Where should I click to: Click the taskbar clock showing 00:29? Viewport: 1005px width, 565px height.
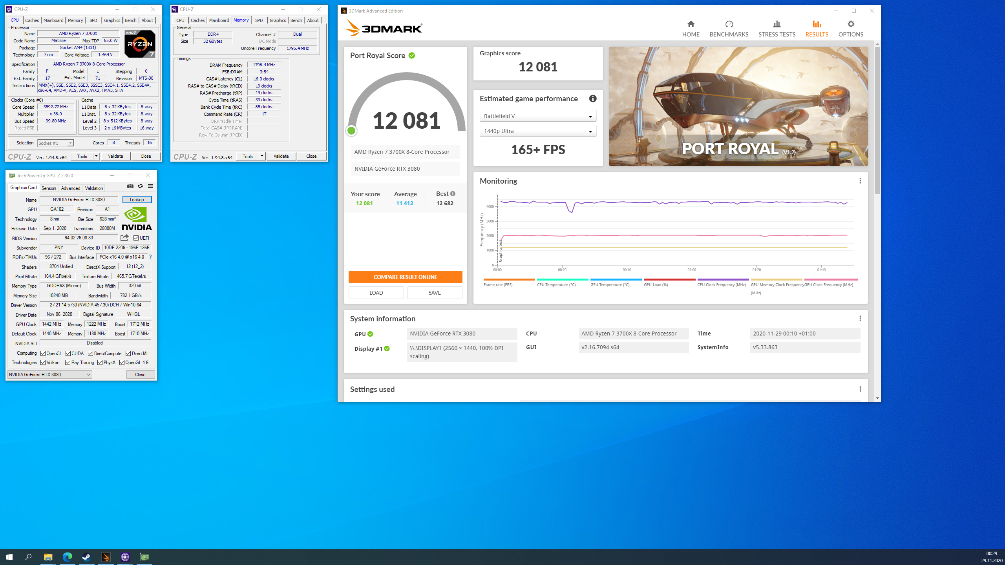click(991, 554)
